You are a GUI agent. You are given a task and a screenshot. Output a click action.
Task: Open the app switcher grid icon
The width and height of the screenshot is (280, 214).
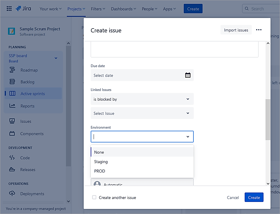[x=9, y=9]
